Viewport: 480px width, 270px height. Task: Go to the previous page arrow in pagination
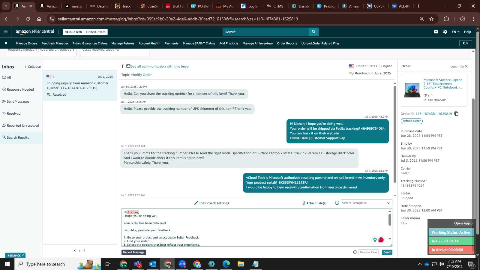[x=75, y=250]
